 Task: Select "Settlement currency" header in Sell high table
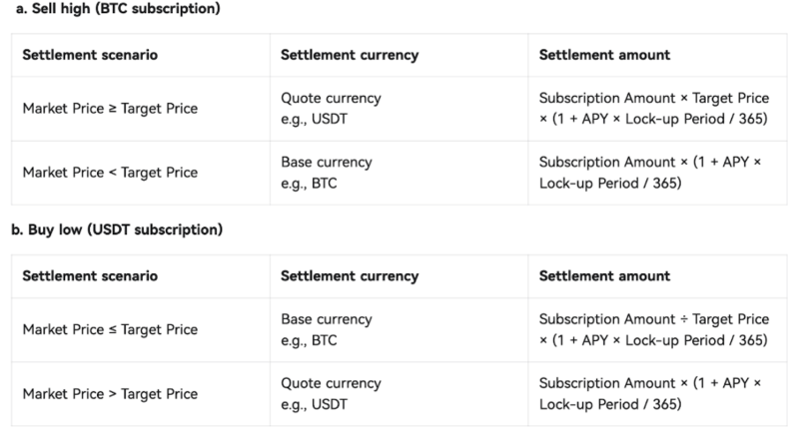pyautogui.click(x=349, y=54)
